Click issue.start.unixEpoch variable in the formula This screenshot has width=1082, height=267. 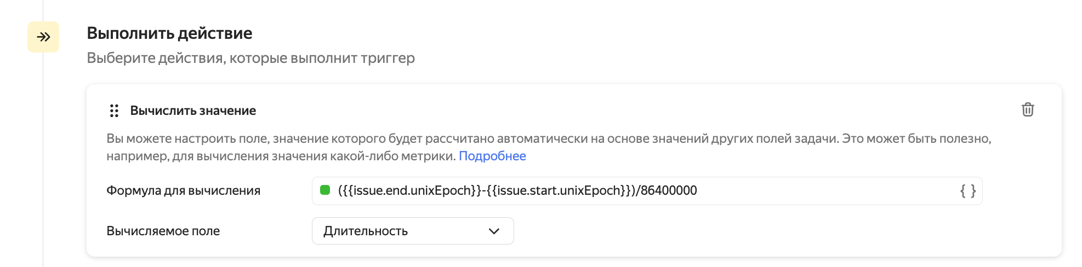(x=559, y=190)
